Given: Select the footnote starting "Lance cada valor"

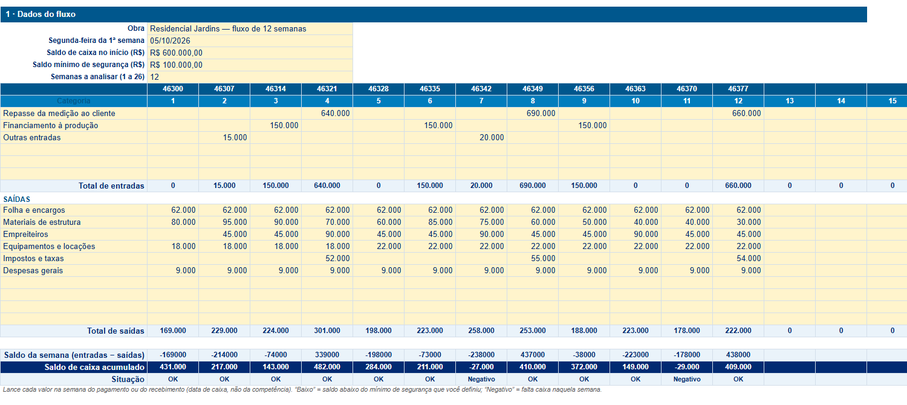Looking at the screenshot, I should [302, 390].
